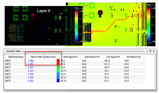Click the Layer 9 label on layout
Viewport: 159px width, 93px height.
coord(44,11)
